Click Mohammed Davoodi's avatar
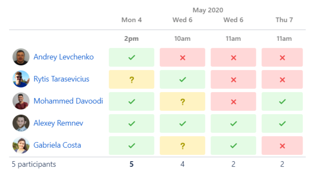Image resolution: width=334 pixels, height=190 pixels. 21,101
